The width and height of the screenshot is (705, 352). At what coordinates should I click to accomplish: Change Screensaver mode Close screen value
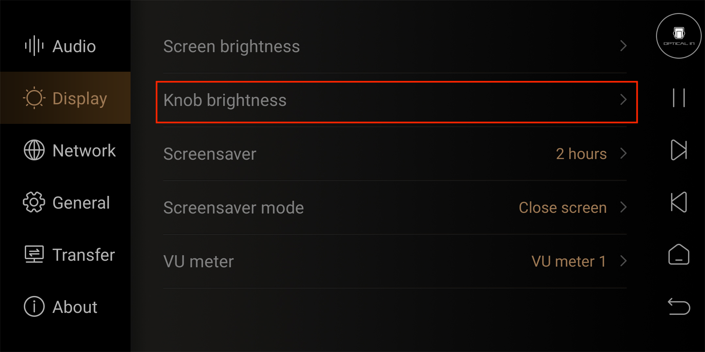(563, 207)
